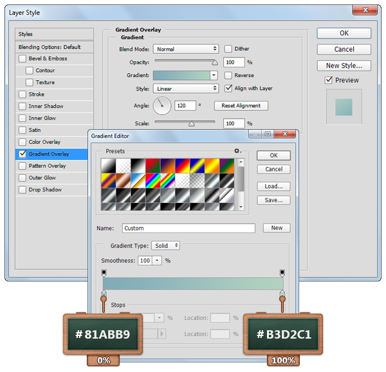The image size is (386, 372).
Task: Click the Reset Alignment button
Action: 242,105
